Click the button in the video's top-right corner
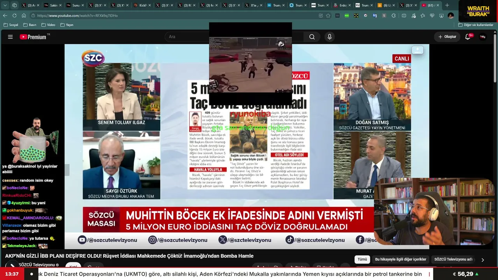Screen dimensions: 498x280 click(x=417, y=50)
